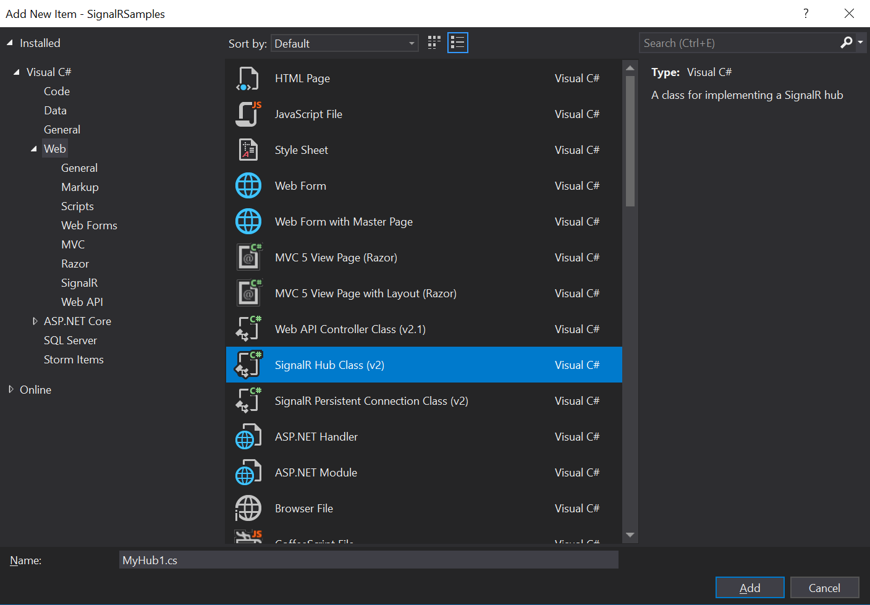This screenshot has width=870, height=605.
Task: Click the Add button
Action: click(x=750, y=587)
